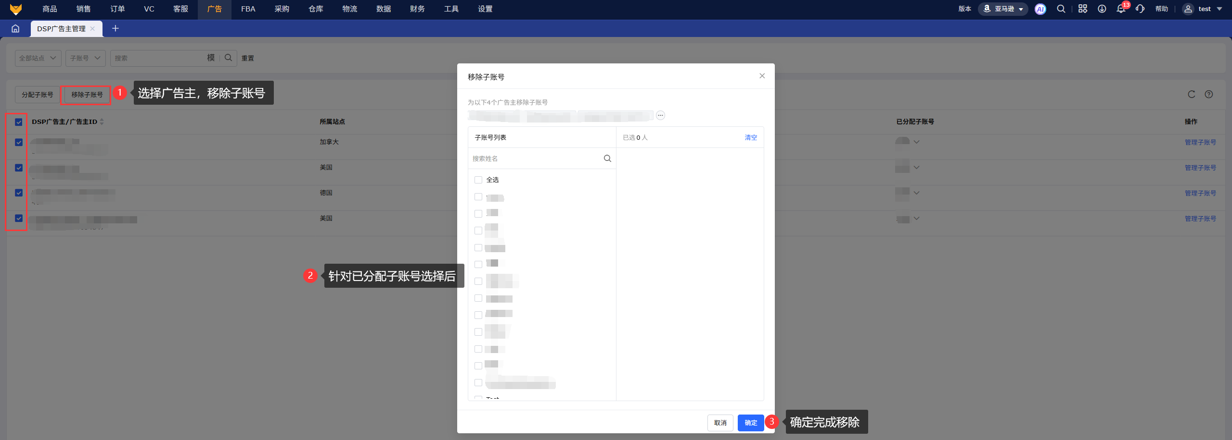Close the DSP广告主管理 tab
This screenshot has width=1232, height=440.
[x=92, y=29]
